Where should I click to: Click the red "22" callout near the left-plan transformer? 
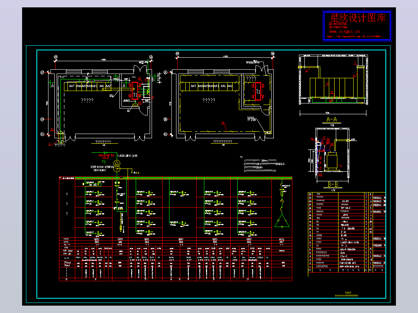(140, 79)
